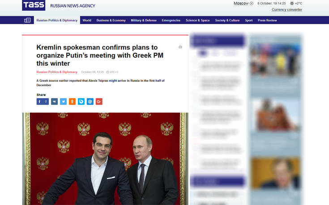Share article on Google Plus

click(x=99, y=101)
